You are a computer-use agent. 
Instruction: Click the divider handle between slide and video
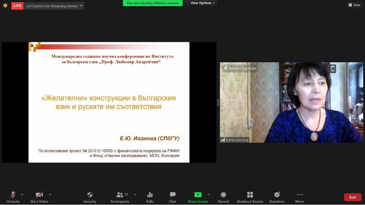click(x=218, y=102)
